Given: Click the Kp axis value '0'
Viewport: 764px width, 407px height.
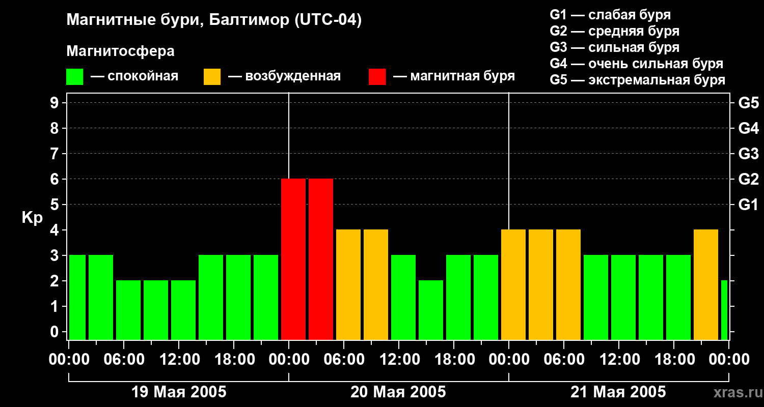Looking at the screenshot, I should [56, 332].
